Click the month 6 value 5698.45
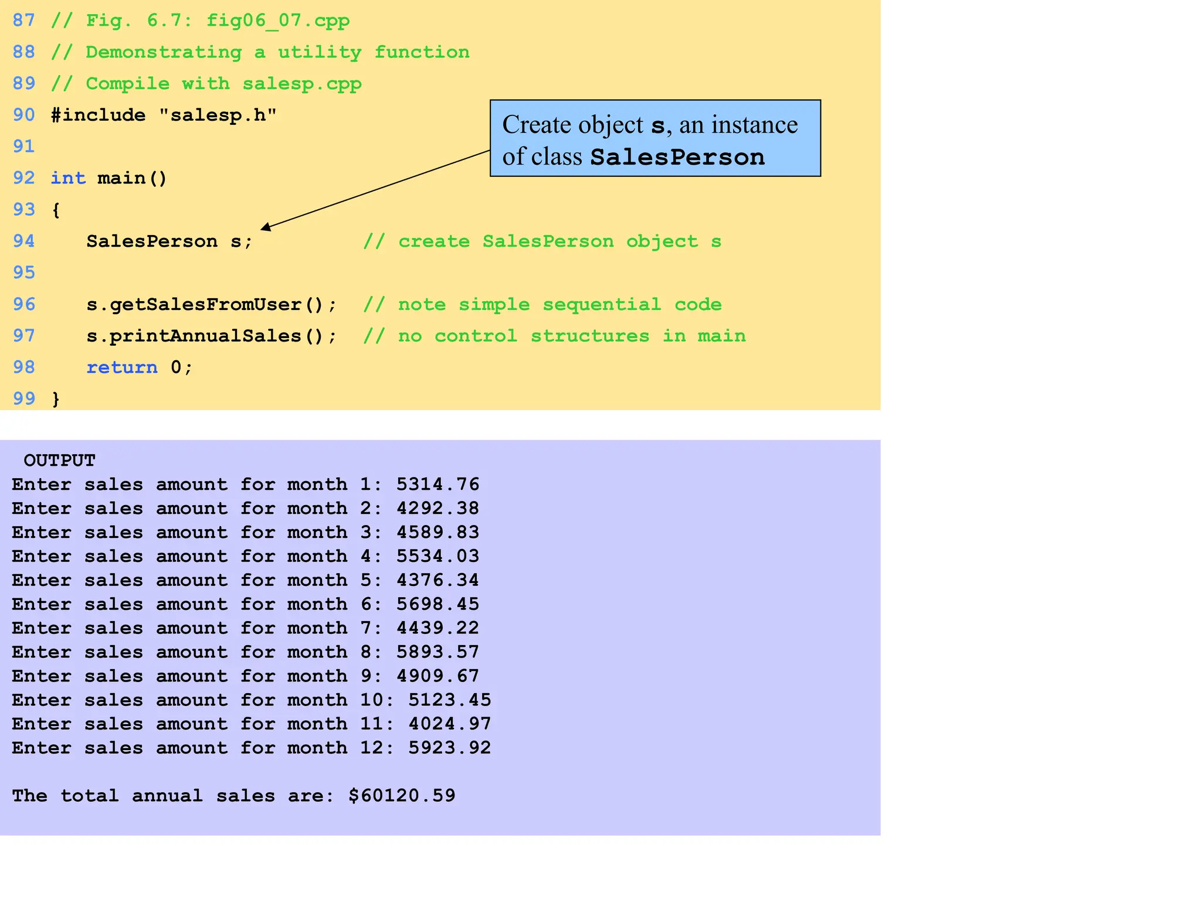 pos(437,604)
